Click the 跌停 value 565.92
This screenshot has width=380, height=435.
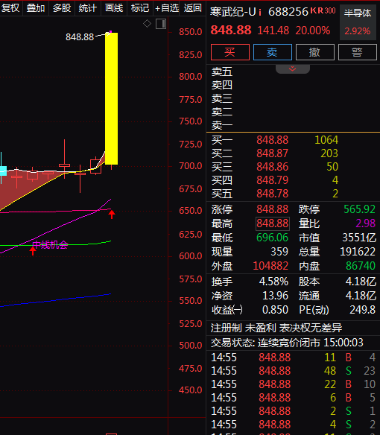pyautogui.click(x=359, y=209)
